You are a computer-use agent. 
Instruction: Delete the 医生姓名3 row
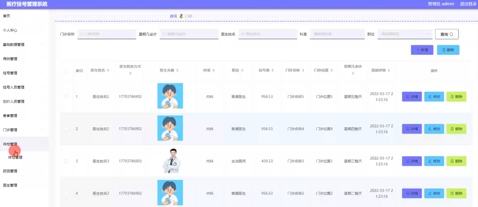[456, 161]
